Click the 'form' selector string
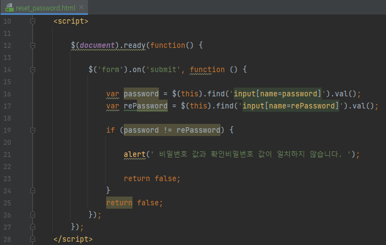This screenshot has width=386, height=245. click(111, 69)
